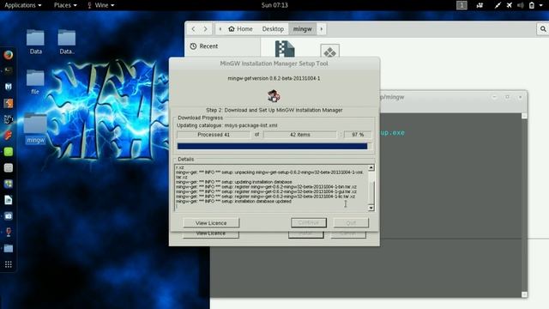Screen dimensions: 549x309
Task: Open the Wine executable icon in mingw folder
Action: tap(329, 51)
